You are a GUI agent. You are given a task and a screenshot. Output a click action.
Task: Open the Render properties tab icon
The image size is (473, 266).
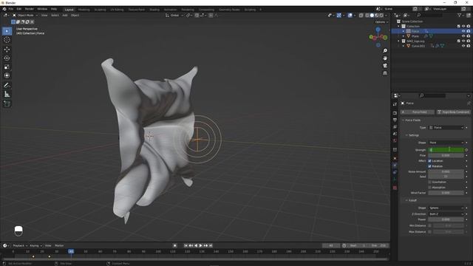[395, 113]
